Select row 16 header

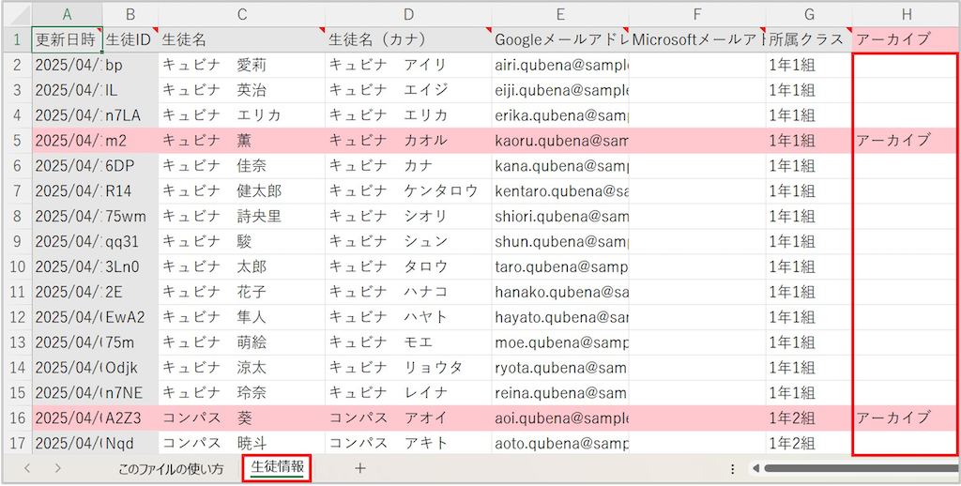pyautogui.click(x=17, y=418)
